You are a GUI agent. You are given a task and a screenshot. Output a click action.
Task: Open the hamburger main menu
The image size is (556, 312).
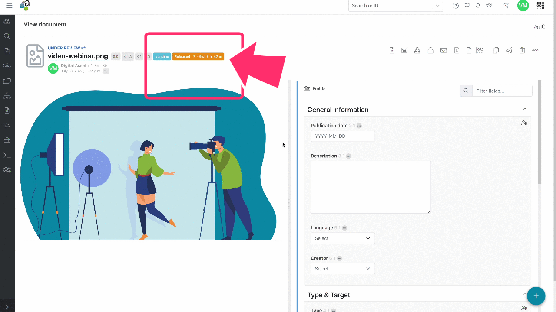(9, 6)
